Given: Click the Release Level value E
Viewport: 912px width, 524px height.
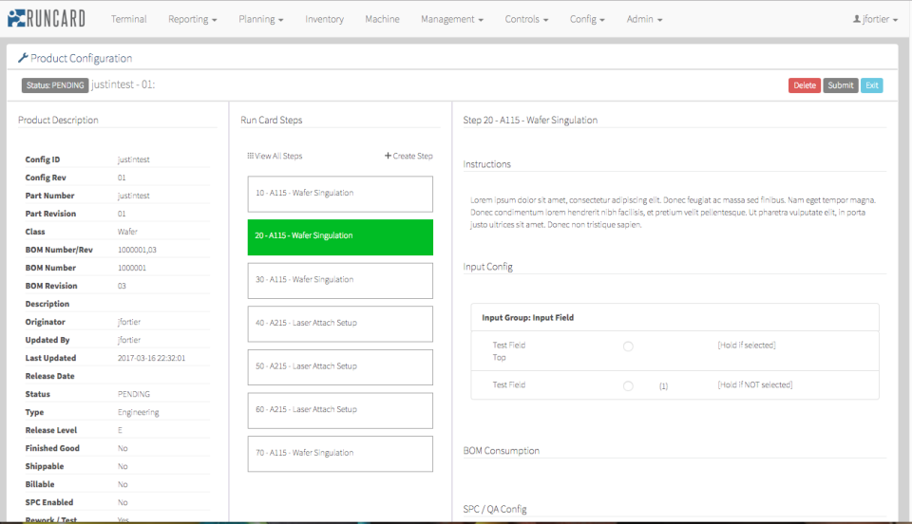Looking at the screenshot, I should pos(120,430).
